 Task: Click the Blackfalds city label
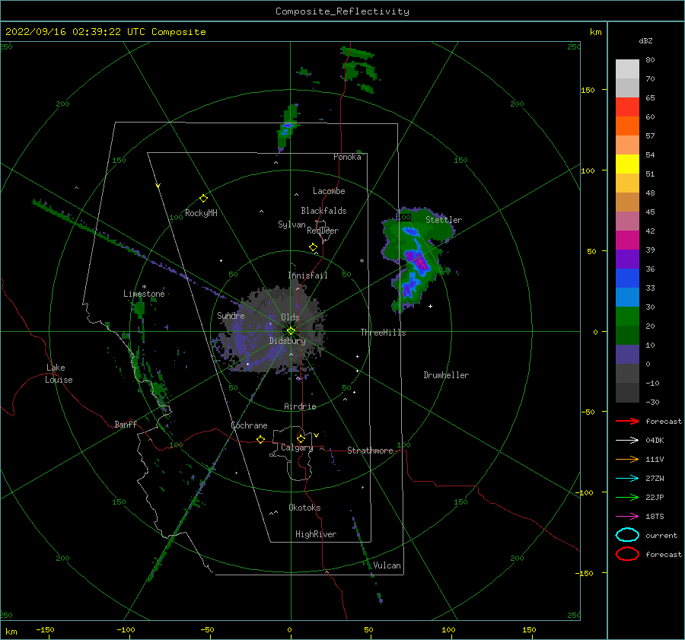(x=323, y=211)
